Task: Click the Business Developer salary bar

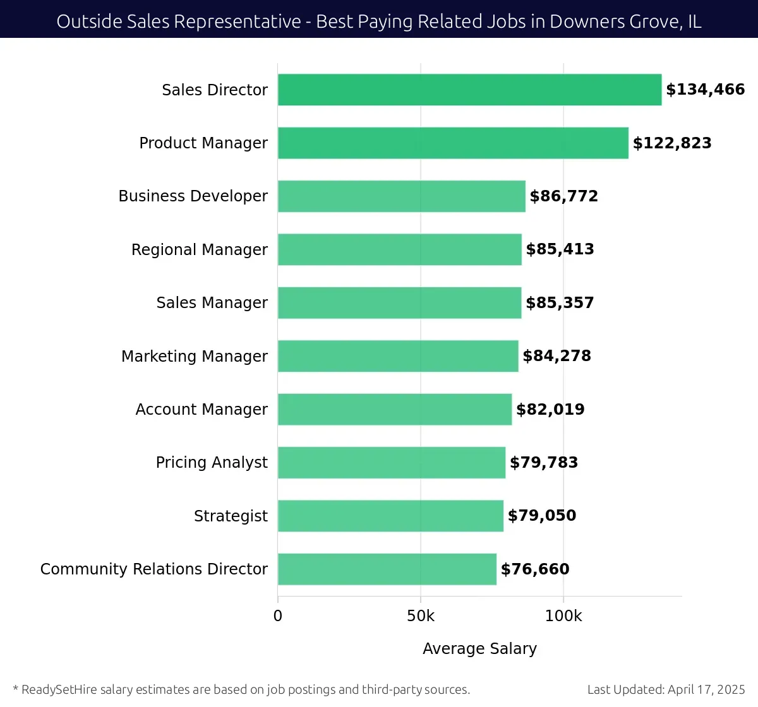Action: (402, 196)
